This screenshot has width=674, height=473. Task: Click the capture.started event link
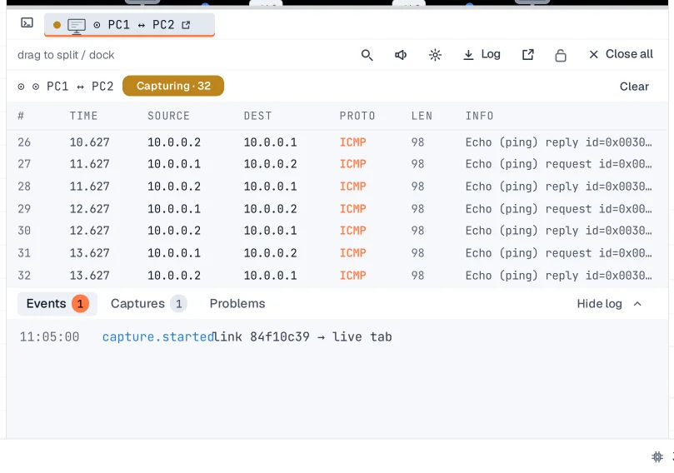click(x=158, y=336)
